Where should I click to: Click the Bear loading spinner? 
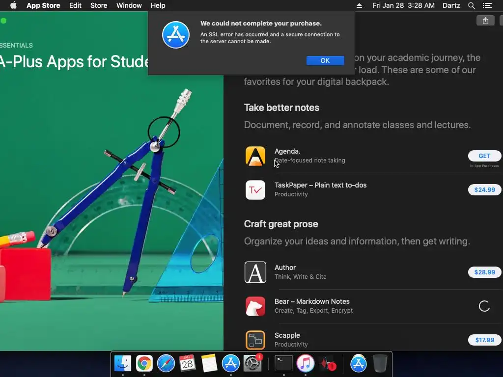pos(484,306)
